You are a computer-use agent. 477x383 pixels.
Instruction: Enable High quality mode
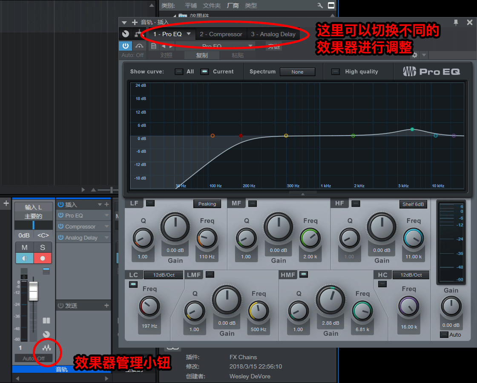tap(335, 72)
